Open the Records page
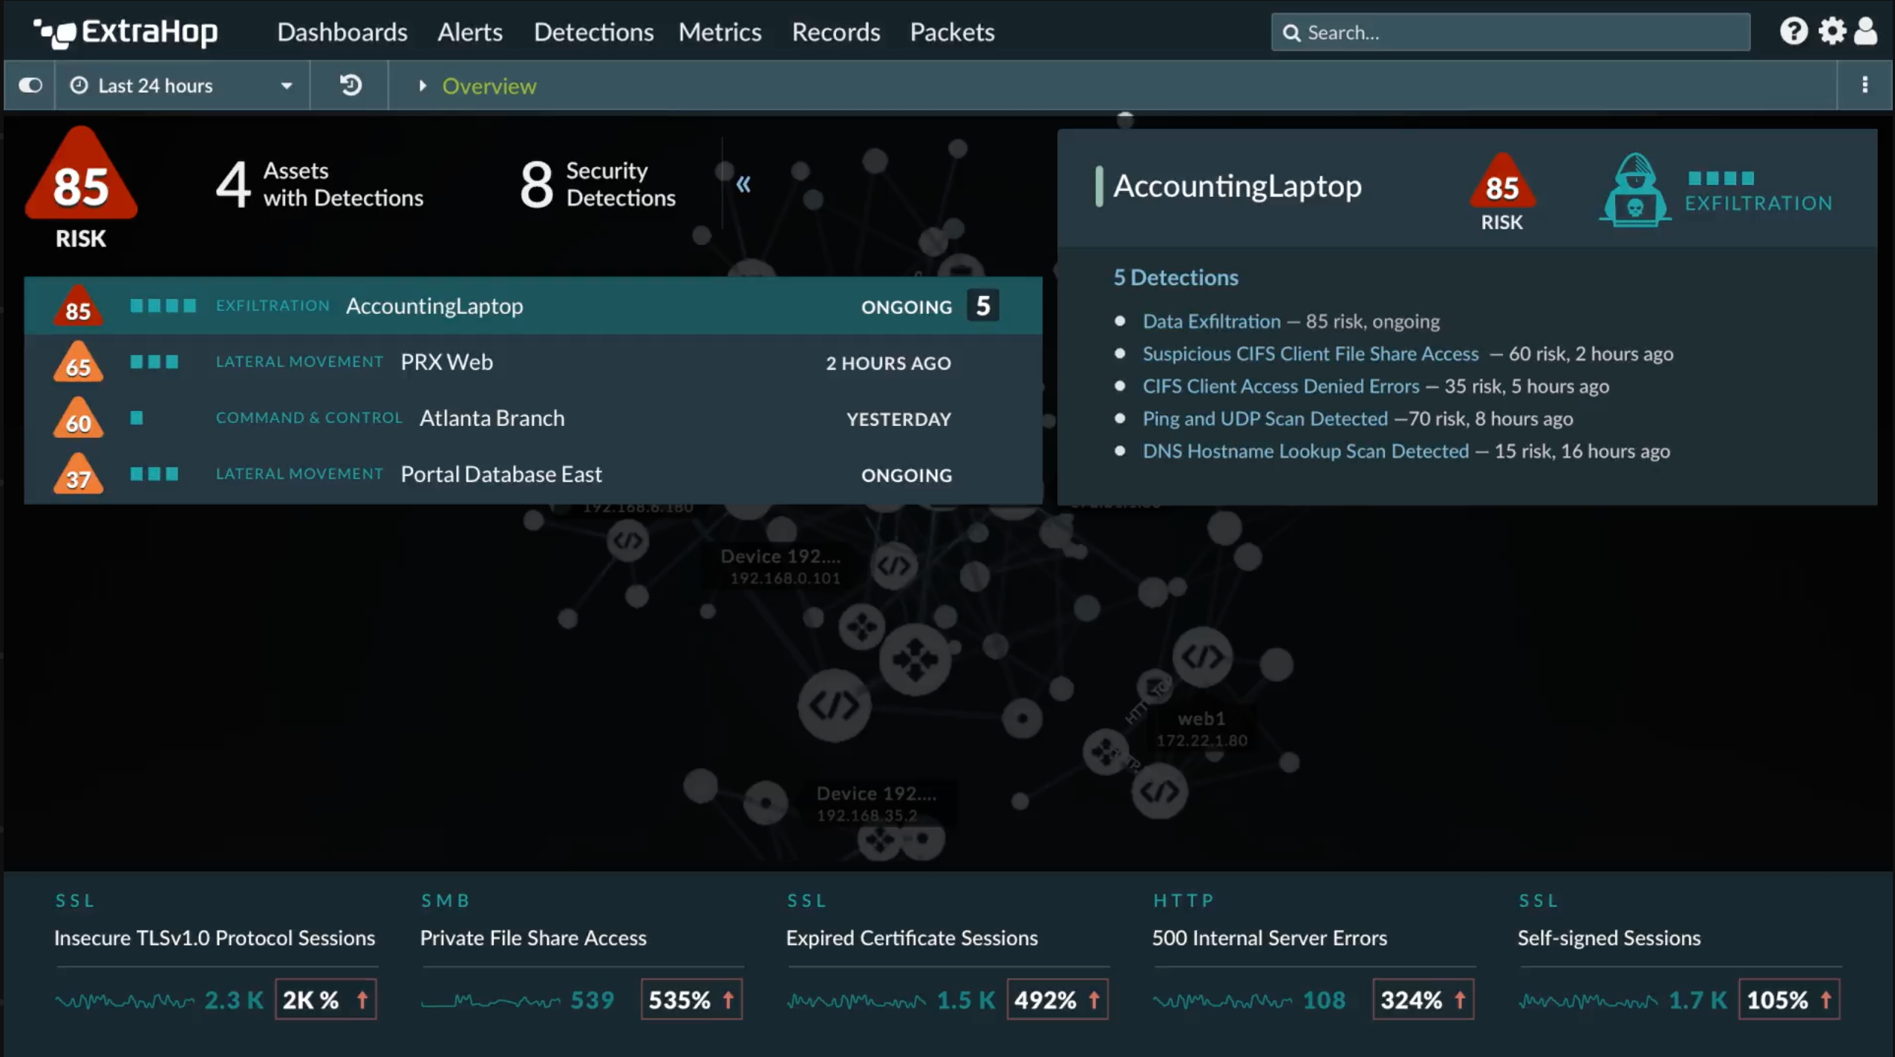Image resolution: width=1895 pixels, height=1057 pixels. tap(835, 32)
